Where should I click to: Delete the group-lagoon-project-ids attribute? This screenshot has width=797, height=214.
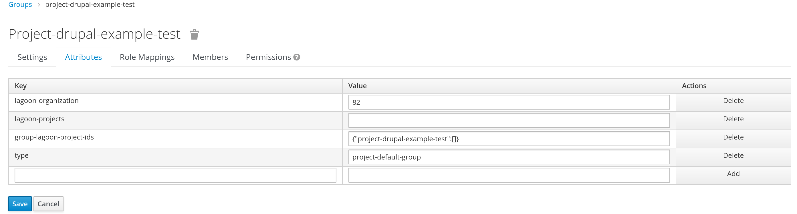[733, 137]
